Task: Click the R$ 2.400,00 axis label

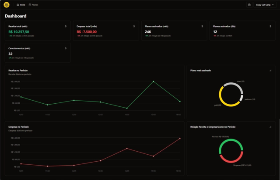Action: pyautogui.click(x=15, y=138)
